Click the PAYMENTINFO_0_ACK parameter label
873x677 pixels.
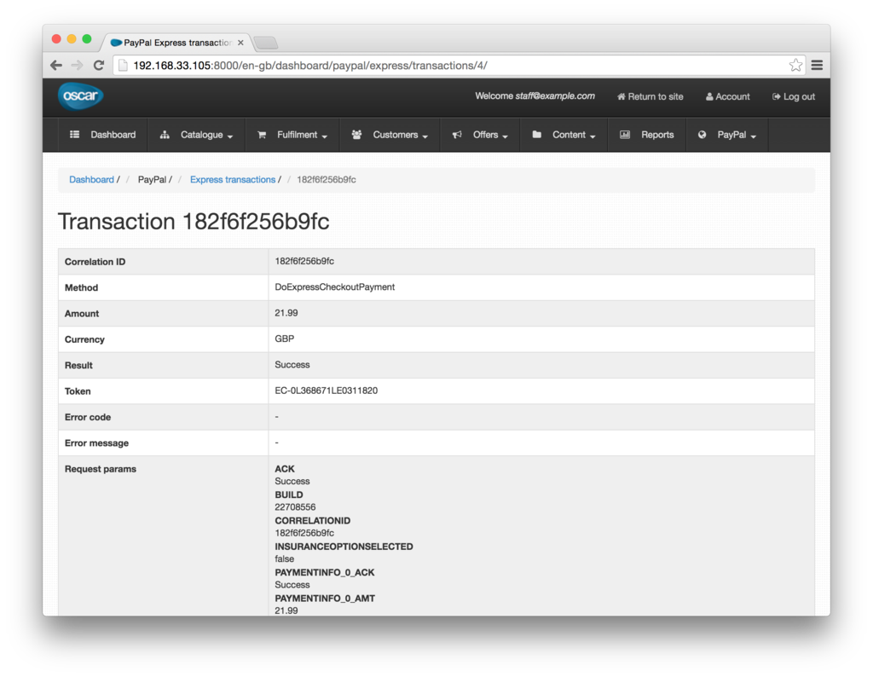point(325,572)
